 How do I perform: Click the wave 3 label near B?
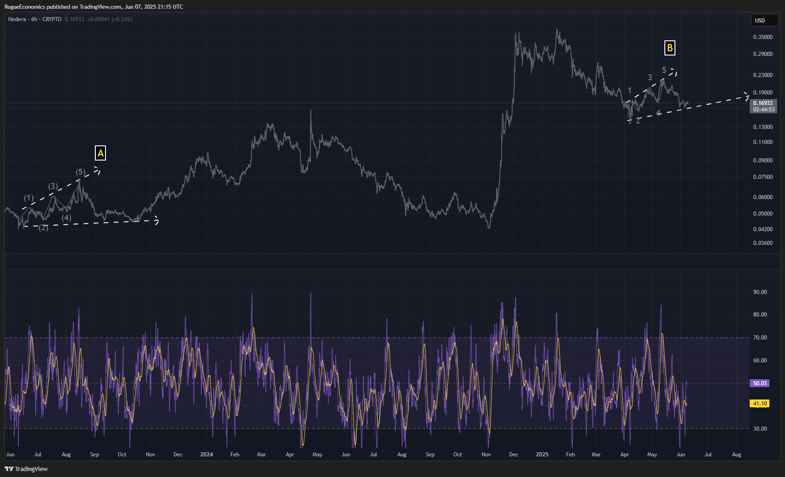(x=650, y=78)
